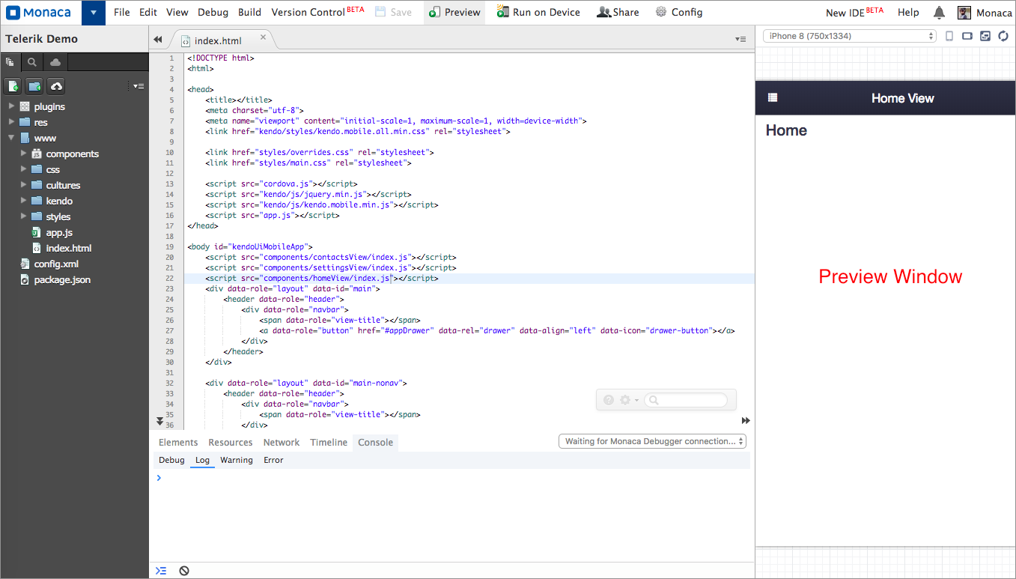This screenshot has width=1016, height=579.
Task: Click Run on Device
Action: (x=538, y=12)
